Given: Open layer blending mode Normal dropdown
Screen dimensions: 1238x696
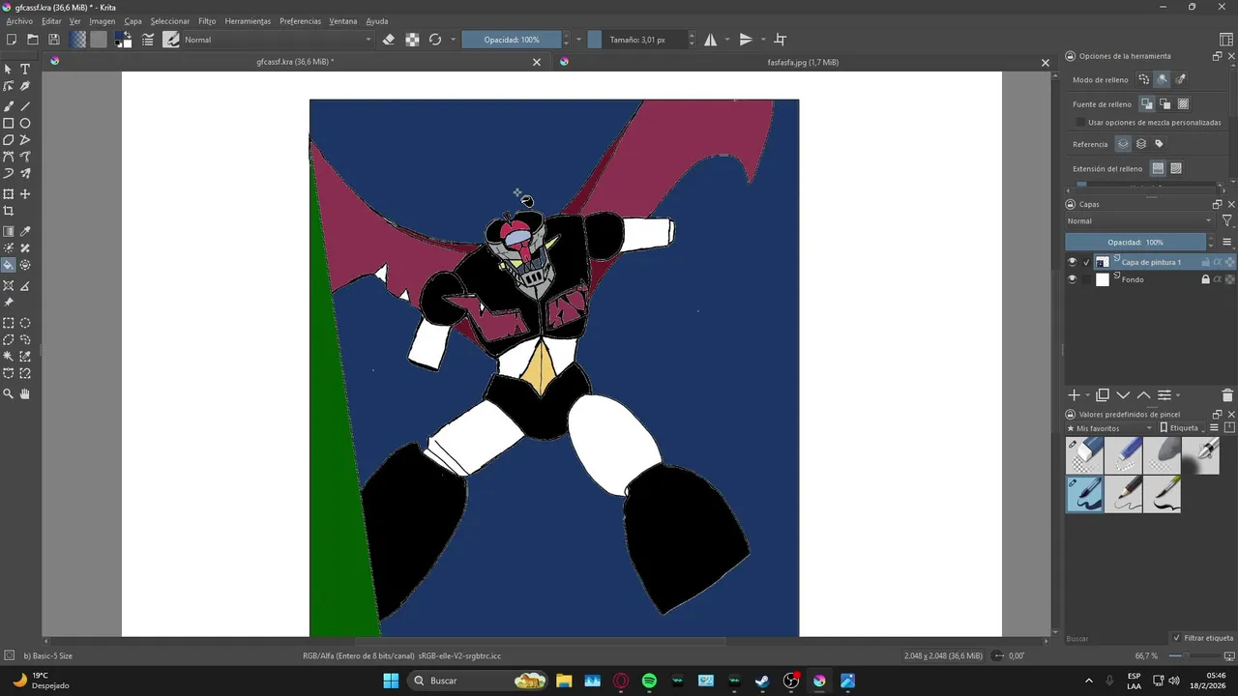Looking at the screenshot, I should [x=1139, y=221].
